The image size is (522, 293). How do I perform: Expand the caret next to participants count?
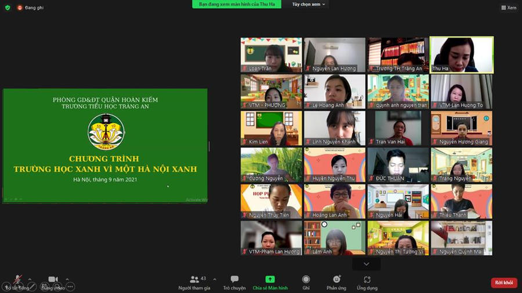pyautogui.click(x=215, y=279)
